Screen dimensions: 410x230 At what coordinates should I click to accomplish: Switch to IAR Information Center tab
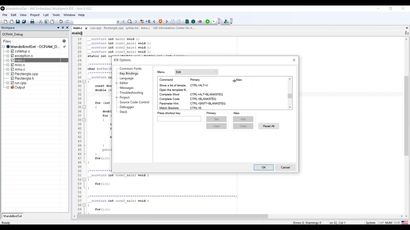click(x=174, y=28)
